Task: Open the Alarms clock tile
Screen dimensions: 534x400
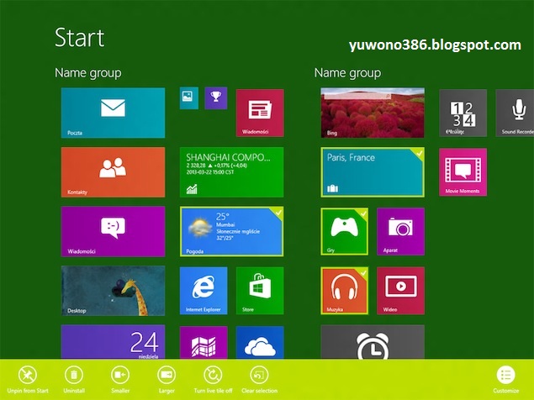Action: (x=373, y=342)
